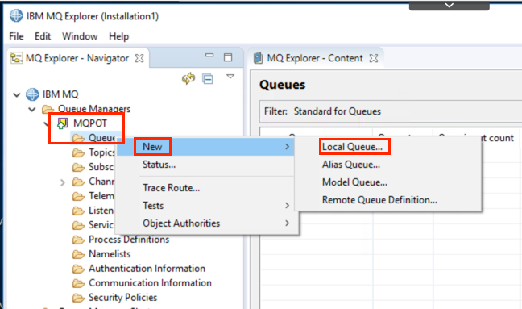This screenshot has height=309, width=522.
Task: Click the refresh icon in Navigator toolbar
Action: tap(188, 79)
